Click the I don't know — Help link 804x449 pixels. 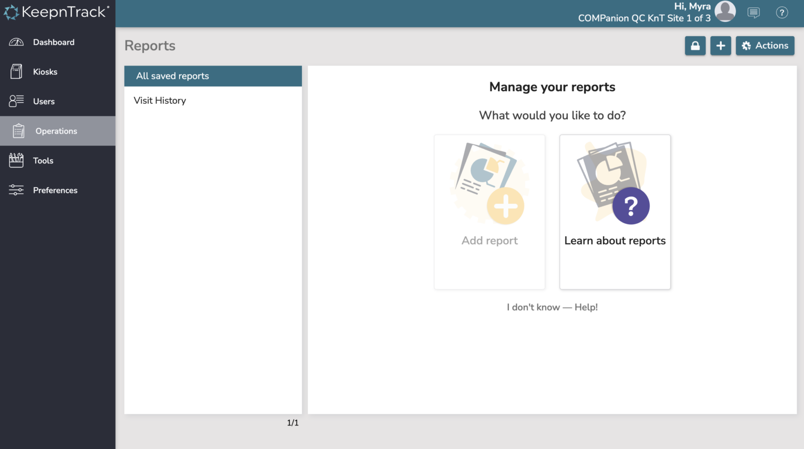pyautogui.click(x=552, y=307)
